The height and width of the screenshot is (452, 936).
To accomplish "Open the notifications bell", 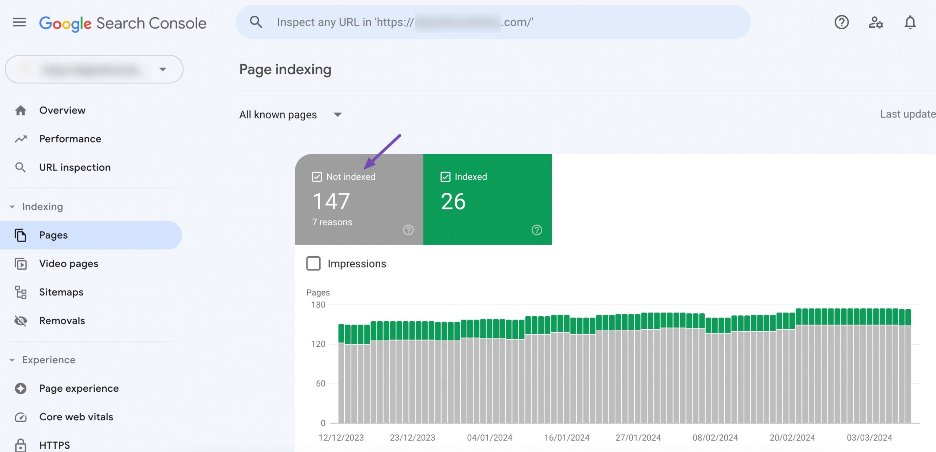I will 910,23.
